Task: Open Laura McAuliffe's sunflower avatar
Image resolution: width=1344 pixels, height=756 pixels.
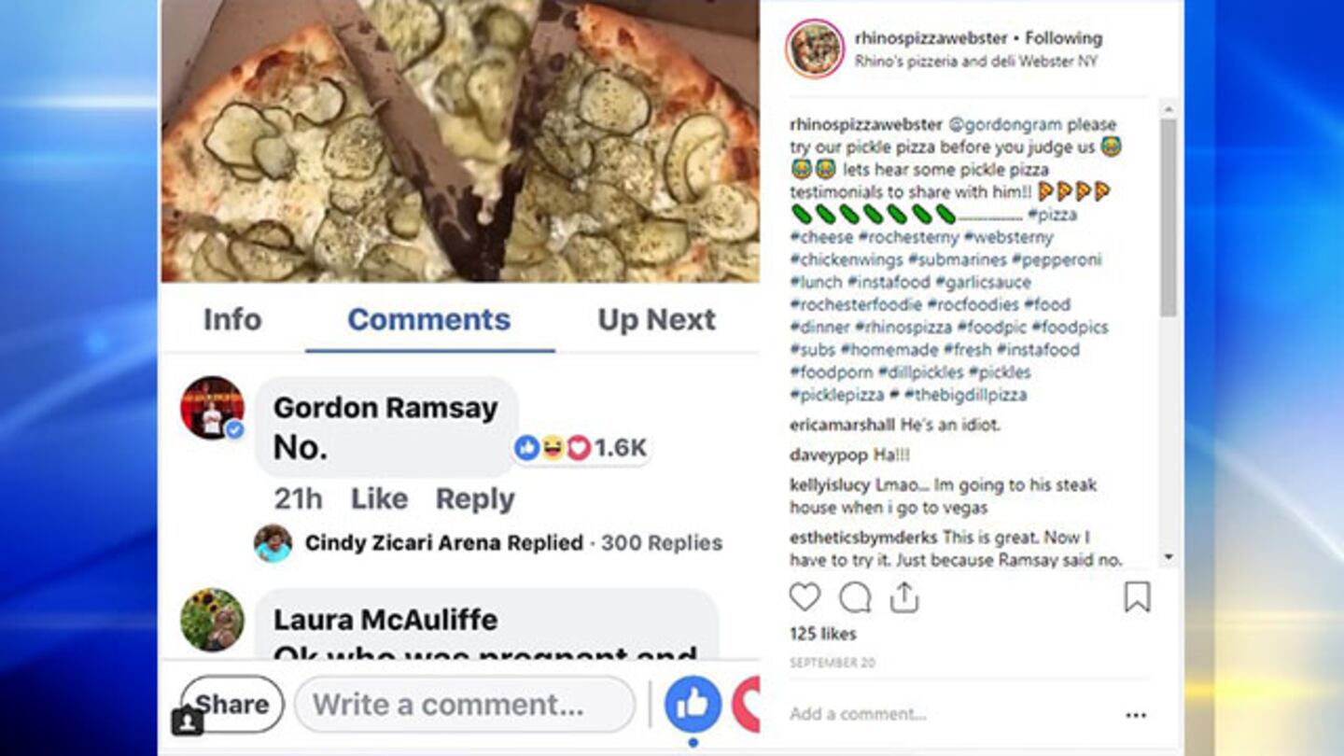Action: (212, 620)
